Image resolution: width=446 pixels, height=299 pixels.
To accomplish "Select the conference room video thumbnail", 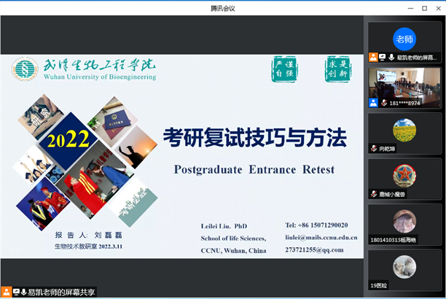I will click(404, 83).
